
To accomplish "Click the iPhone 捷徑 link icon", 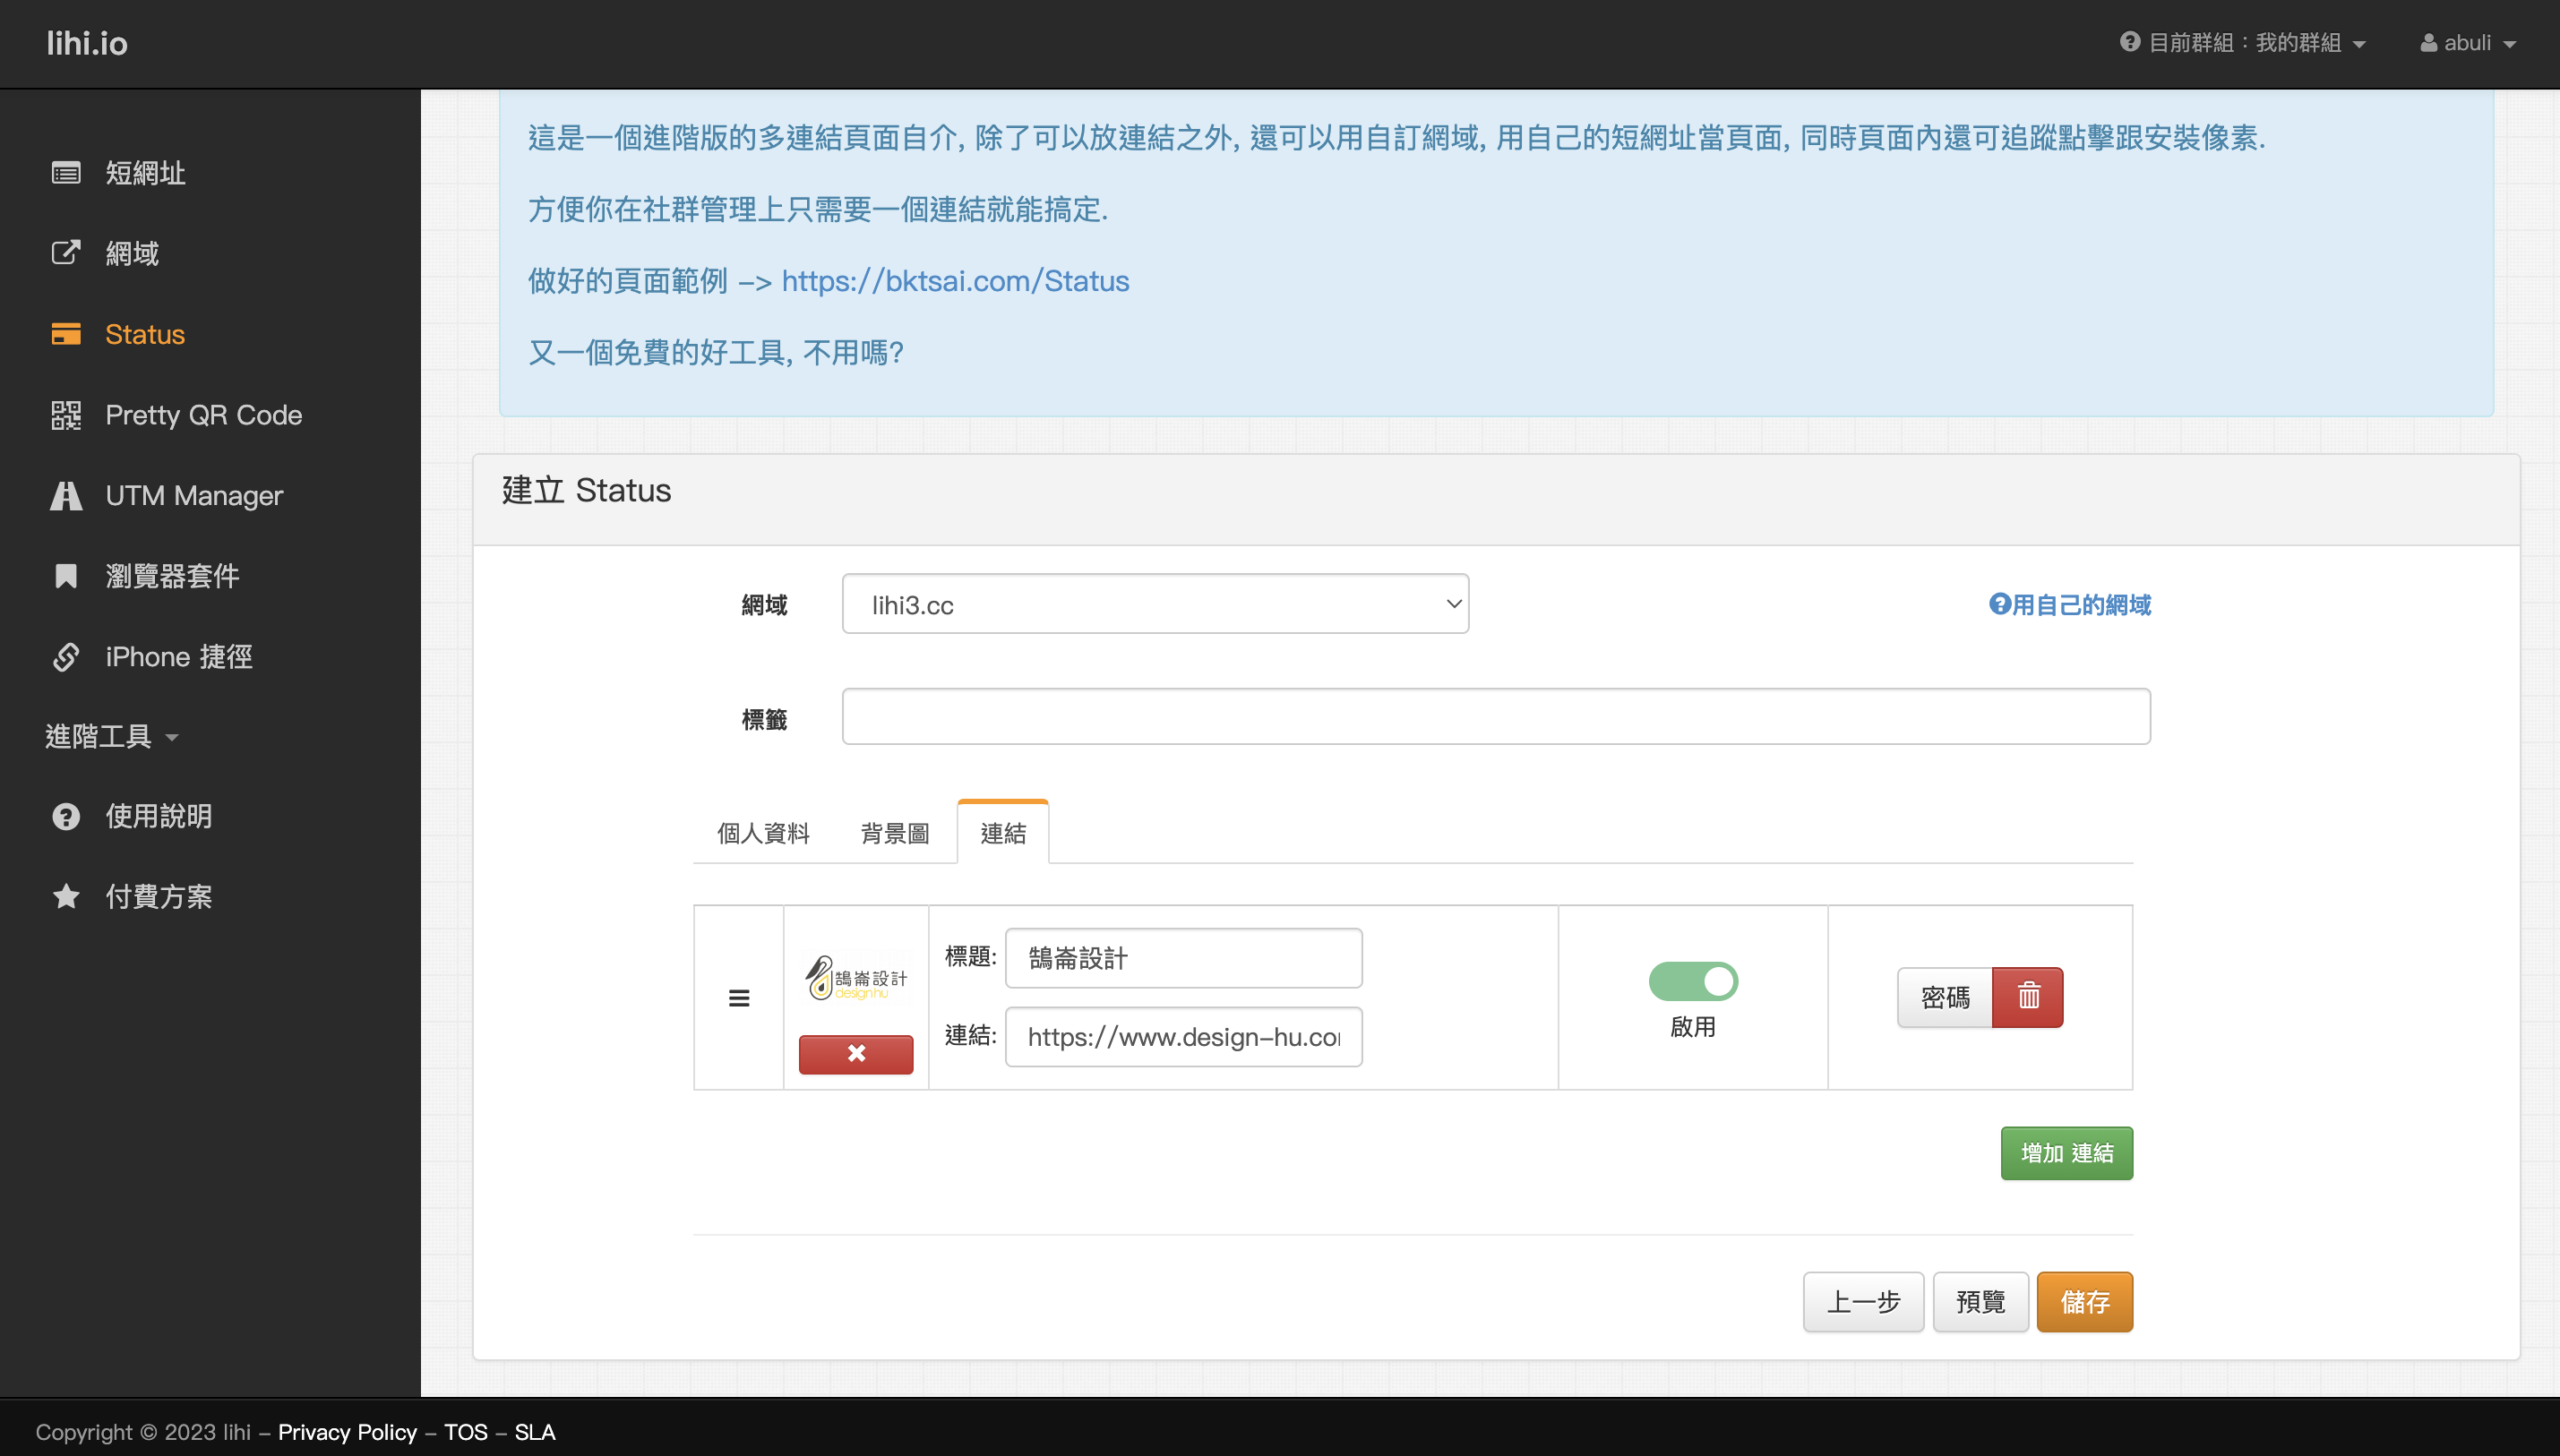I will 66,657.
